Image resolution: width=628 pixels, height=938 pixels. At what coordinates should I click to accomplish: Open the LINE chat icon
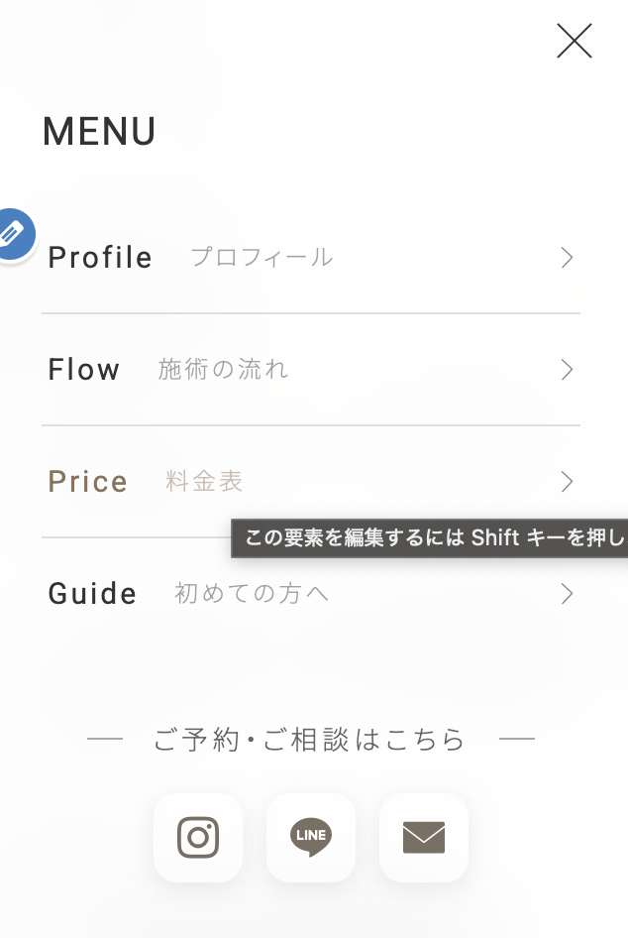311,837
